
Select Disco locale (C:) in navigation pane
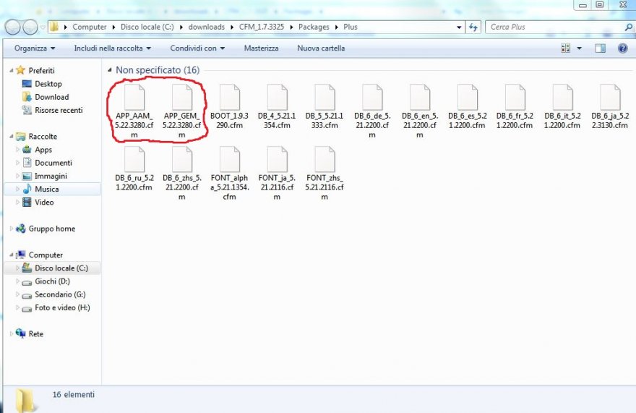(61, 268)
